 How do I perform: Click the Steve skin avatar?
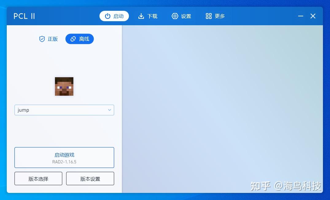click(64, 86)
